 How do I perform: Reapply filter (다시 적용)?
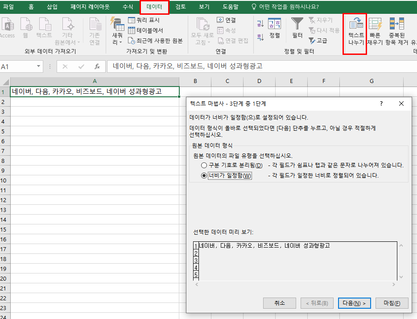pos(324,30)
